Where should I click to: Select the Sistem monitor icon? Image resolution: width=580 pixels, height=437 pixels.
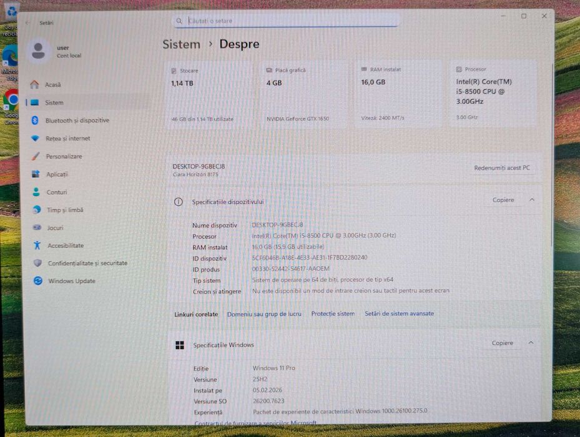click(35, 102)
